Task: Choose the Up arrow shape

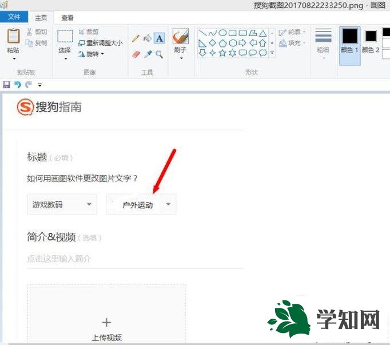Action: [x=263, y=43]
